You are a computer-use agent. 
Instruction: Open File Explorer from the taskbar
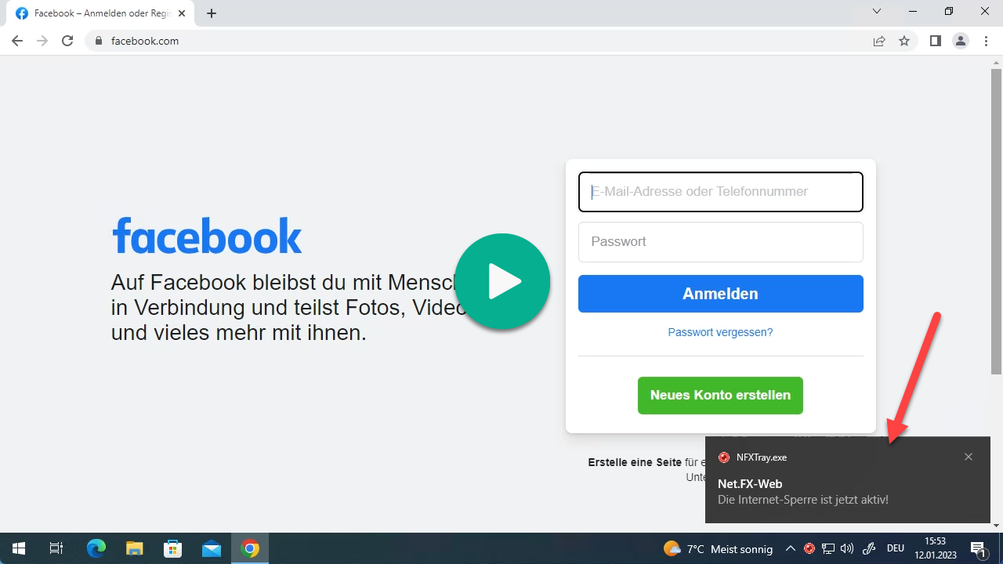135,548
